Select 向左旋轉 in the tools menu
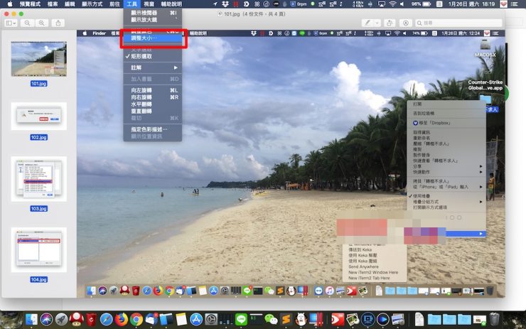The image size is (526, 329). (x=145, y=90)
